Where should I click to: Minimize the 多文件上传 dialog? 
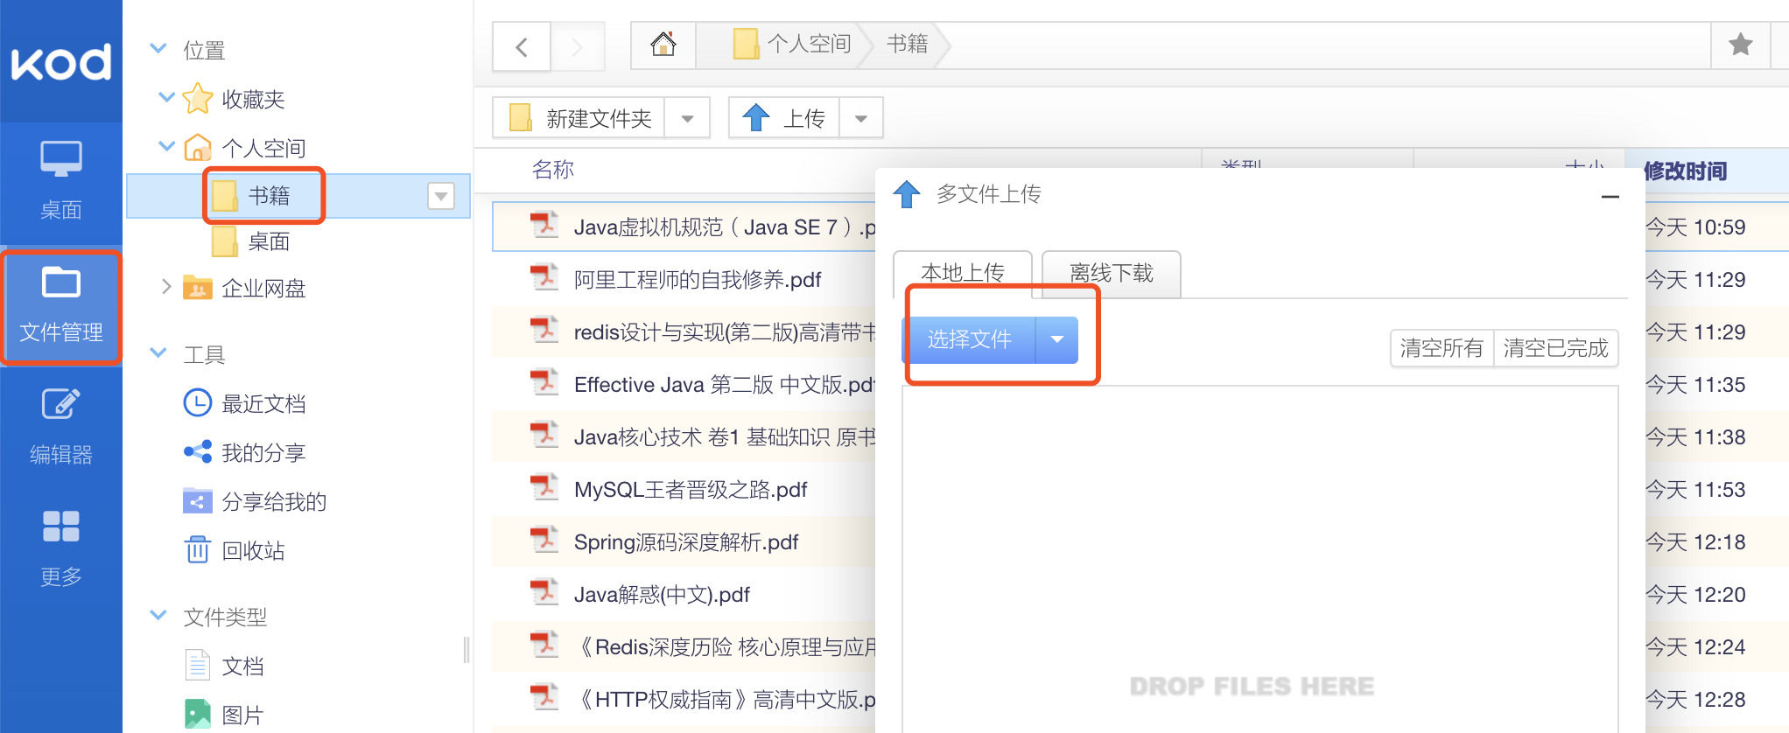coord(1610,197)
